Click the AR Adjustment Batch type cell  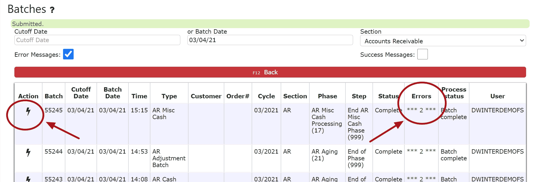pos(169,158)
